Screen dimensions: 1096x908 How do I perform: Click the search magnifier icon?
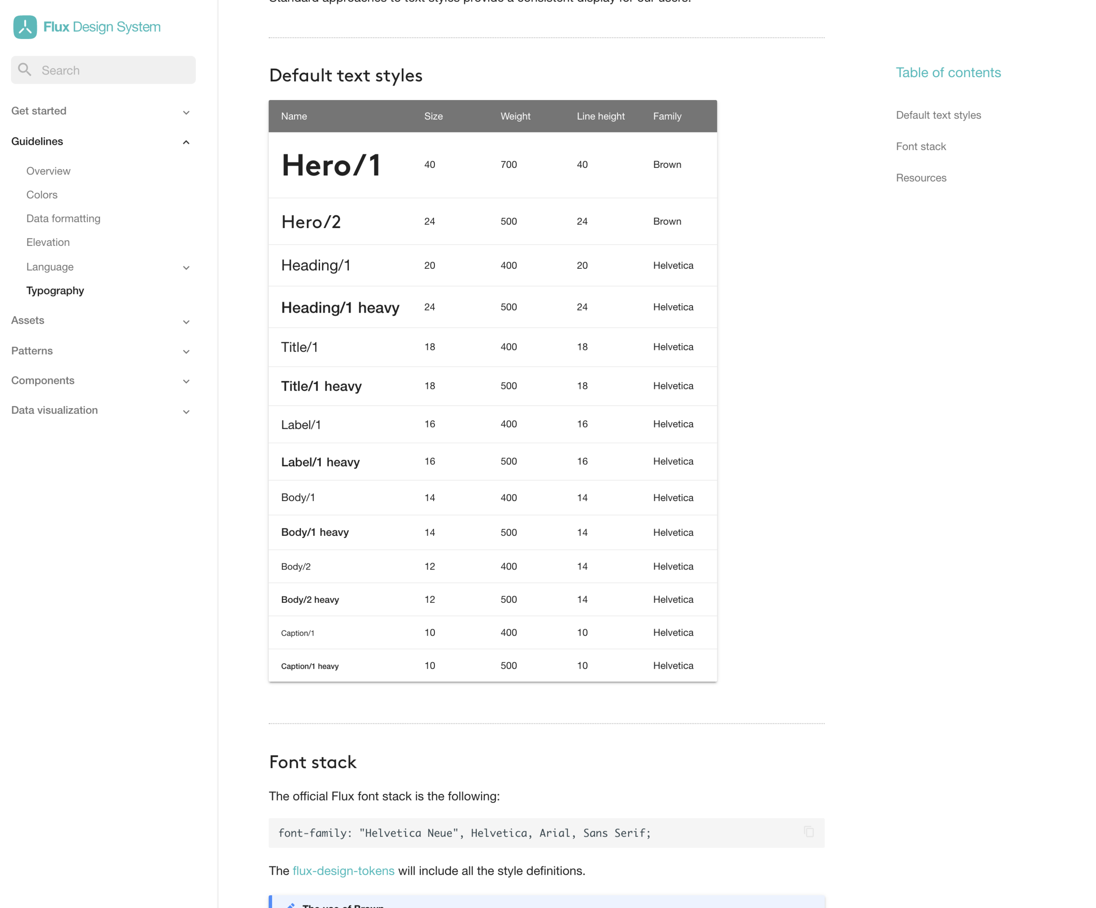coord(25,69)
